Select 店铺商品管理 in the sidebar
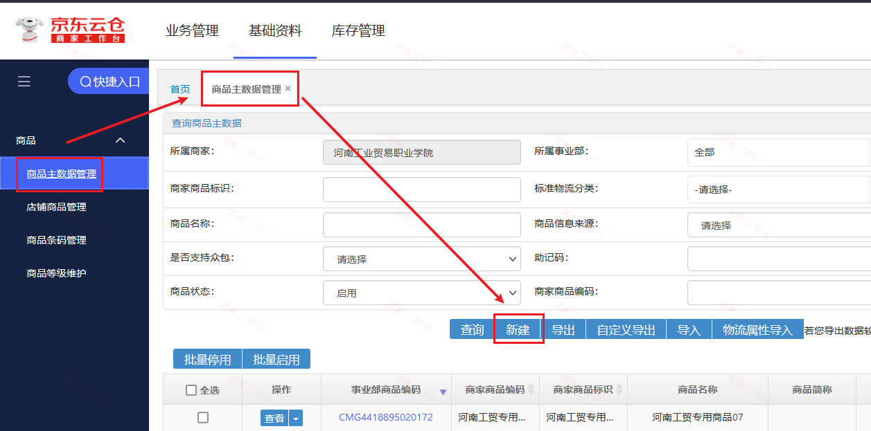This screenshot has height=431, width=871. click(x=56, y=207)
